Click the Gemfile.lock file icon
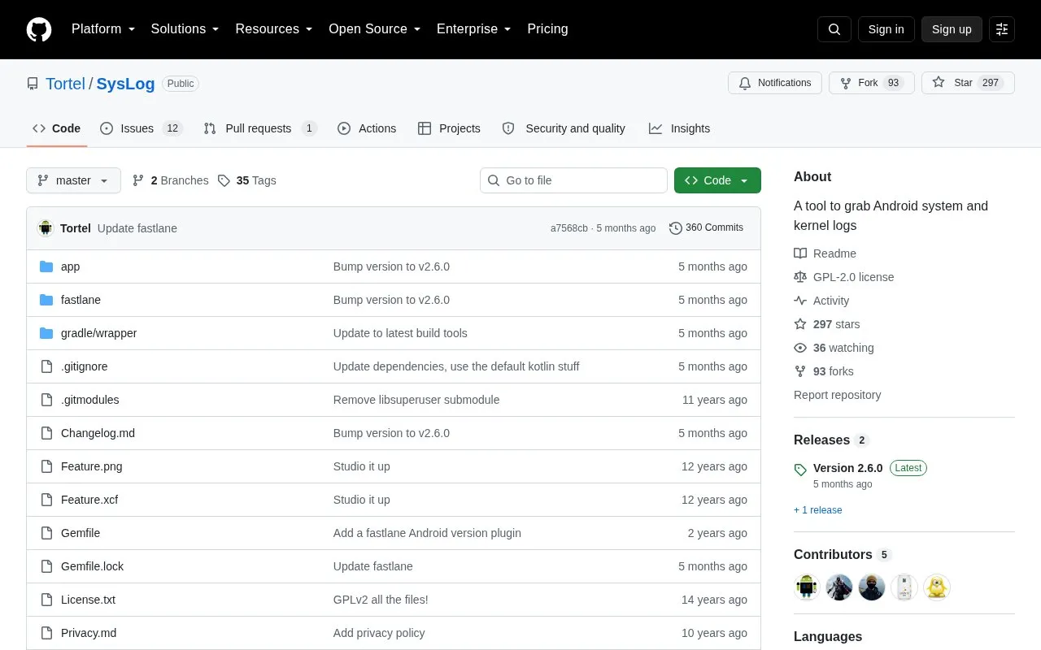The image size is (1041, 650). pyautogui.click(x=46, y=566)
